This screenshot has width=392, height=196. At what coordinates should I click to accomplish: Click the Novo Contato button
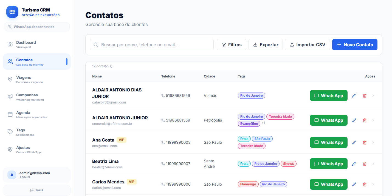pyautogui.click(x=355, y=44)
